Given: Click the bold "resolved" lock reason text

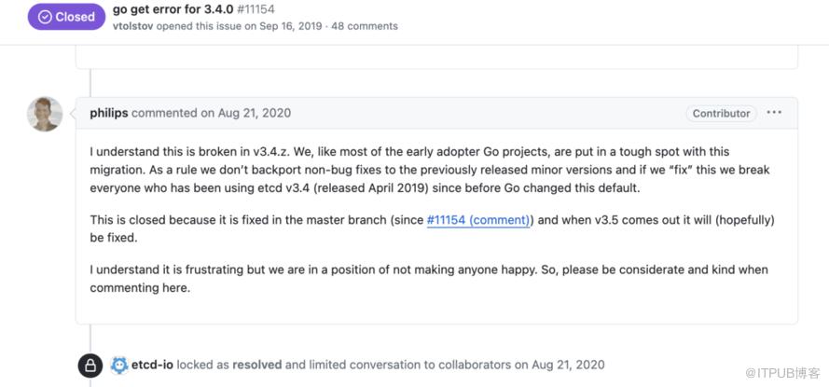Looking at the screenshot, I should [257, 365].
